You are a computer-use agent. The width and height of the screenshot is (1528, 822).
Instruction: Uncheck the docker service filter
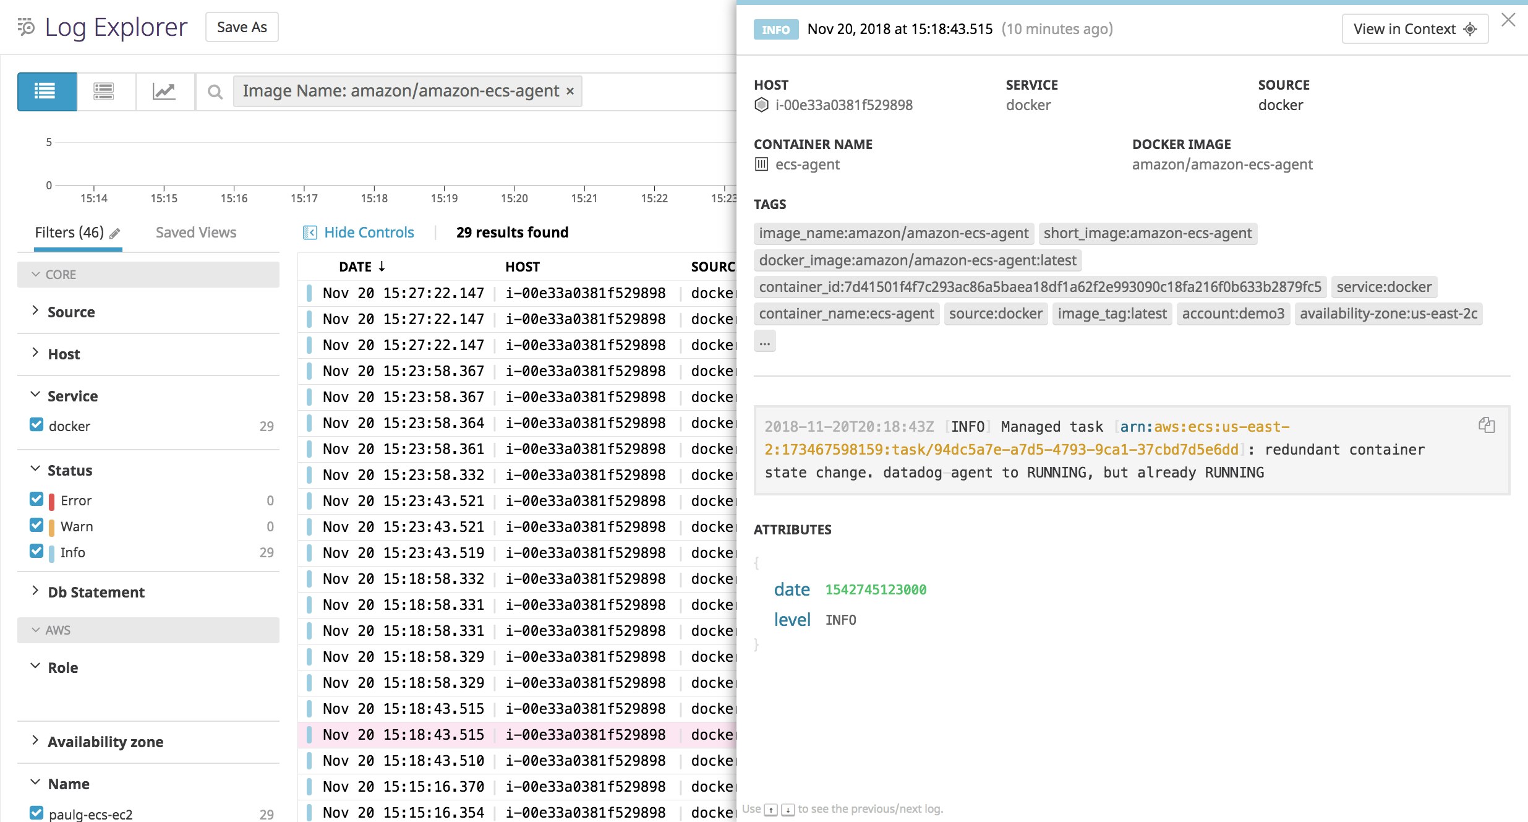coord(36,425)
